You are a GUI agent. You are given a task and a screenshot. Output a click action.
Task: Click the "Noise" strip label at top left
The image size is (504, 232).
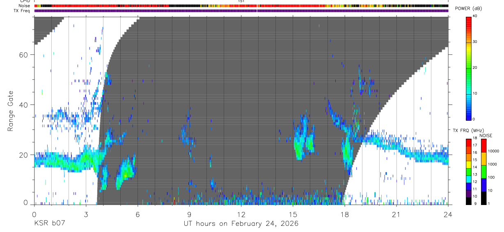pos(25,6)
